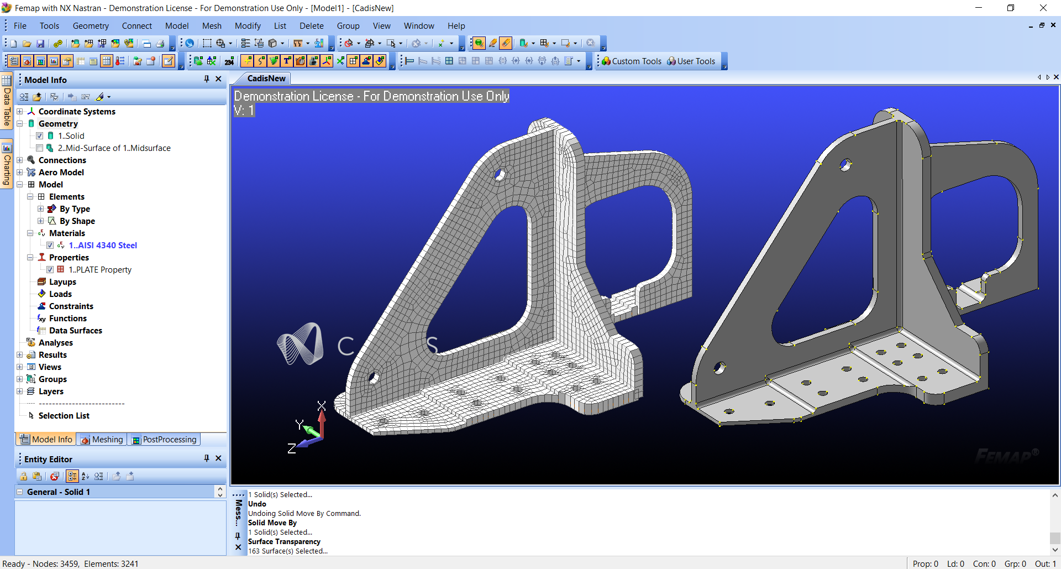Expand the By Type elements node
Screen dimensions: 1061x569
click(x=41, y=209)
